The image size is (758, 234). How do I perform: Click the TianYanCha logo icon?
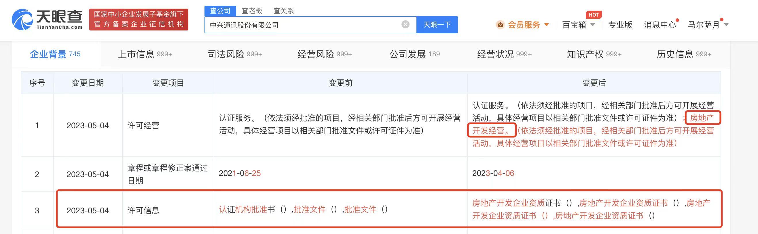(22, 19)
